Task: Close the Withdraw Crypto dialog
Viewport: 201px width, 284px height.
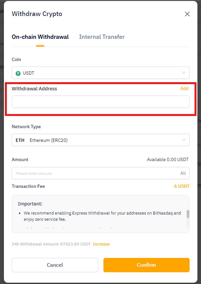Action: click(187, 14)
